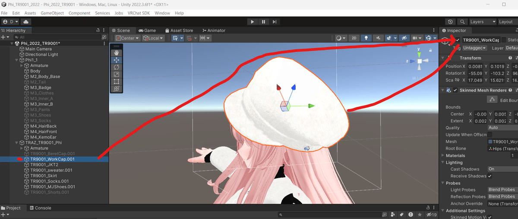Select TR9001_Skirt in Hierarchy

44,175
